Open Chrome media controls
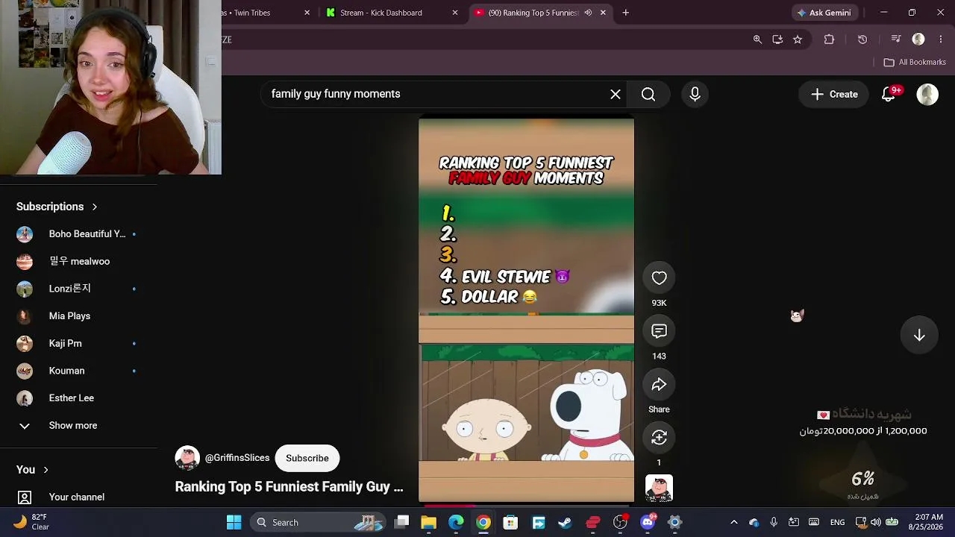Image resolution: width=955 pixels, height=537 pixels. pos(896,40)
